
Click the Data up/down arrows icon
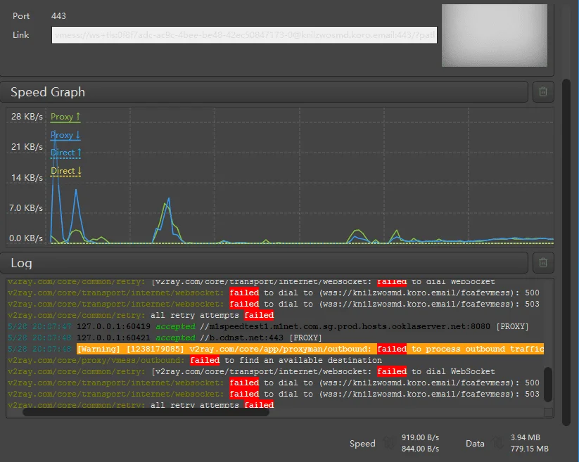498,442
